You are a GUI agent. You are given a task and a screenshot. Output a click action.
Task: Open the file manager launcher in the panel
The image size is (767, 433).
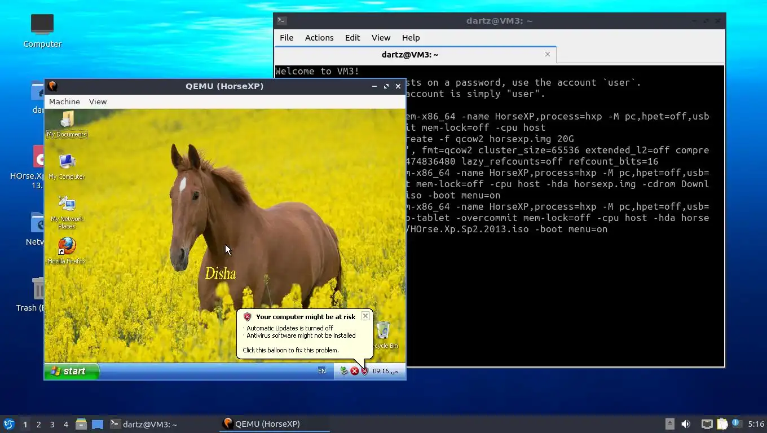tap(81, 424)
